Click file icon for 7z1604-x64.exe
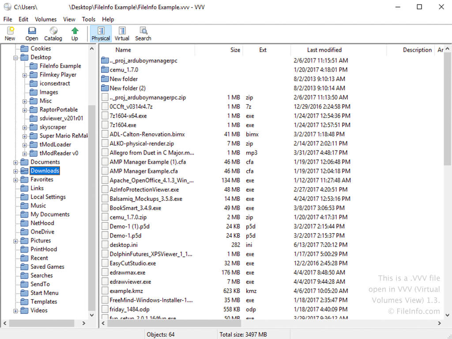452x339 pixels. tap(105, 116)
